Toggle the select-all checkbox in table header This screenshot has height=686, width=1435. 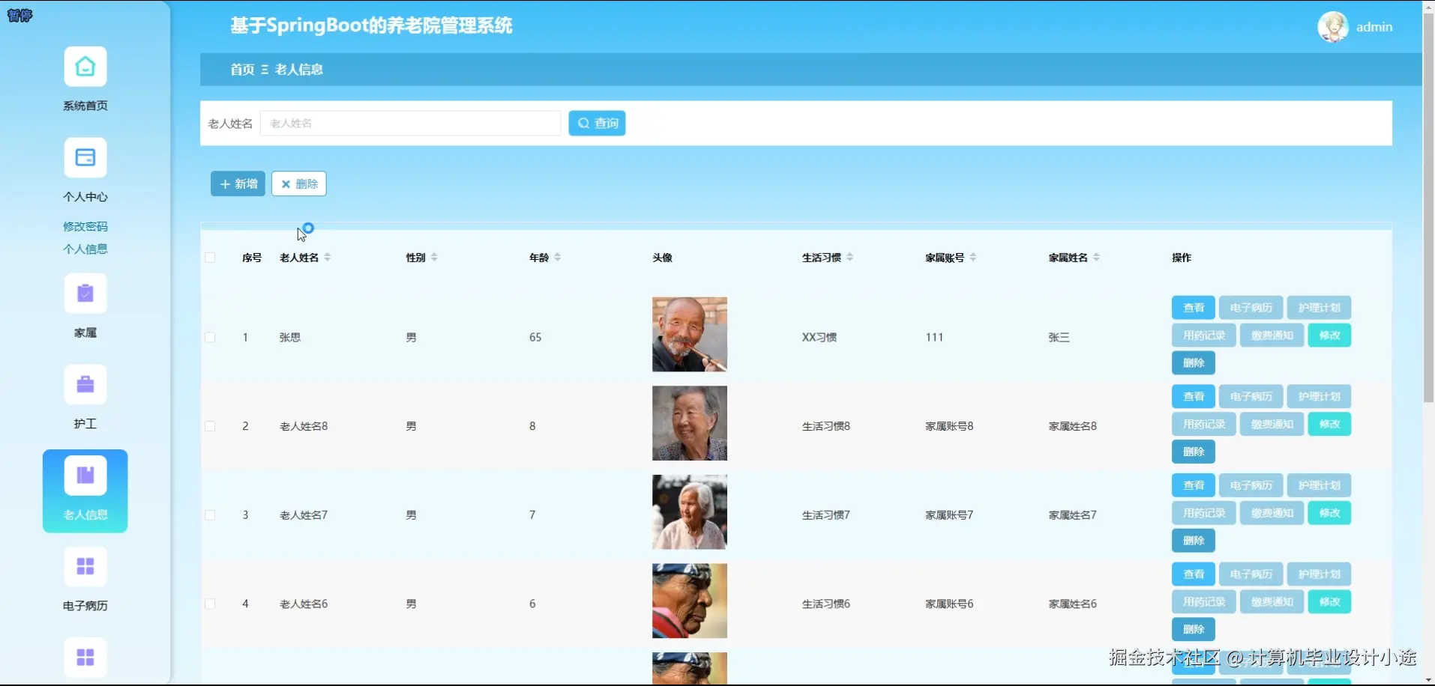(x=210, y=258)
